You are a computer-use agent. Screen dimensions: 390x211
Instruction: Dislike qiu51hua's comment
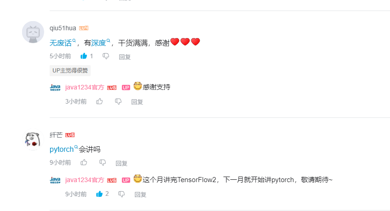tap(106, 56)
